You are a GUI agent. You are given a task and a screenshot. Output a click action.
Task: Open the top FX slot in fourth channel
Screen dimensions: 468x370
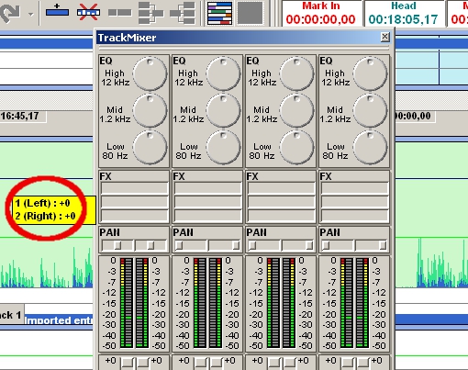click(x=354, y=188)
